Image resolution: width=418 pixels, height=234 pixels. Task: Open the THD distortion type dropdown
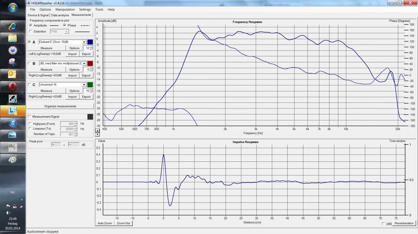point(66,31)
